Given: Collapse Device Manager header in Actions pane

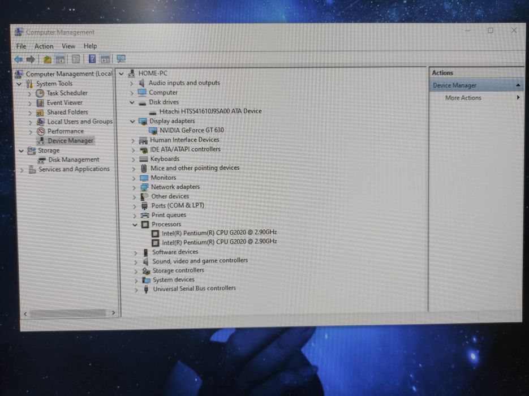Looking at the screenshot, I should tap(518, 85).
